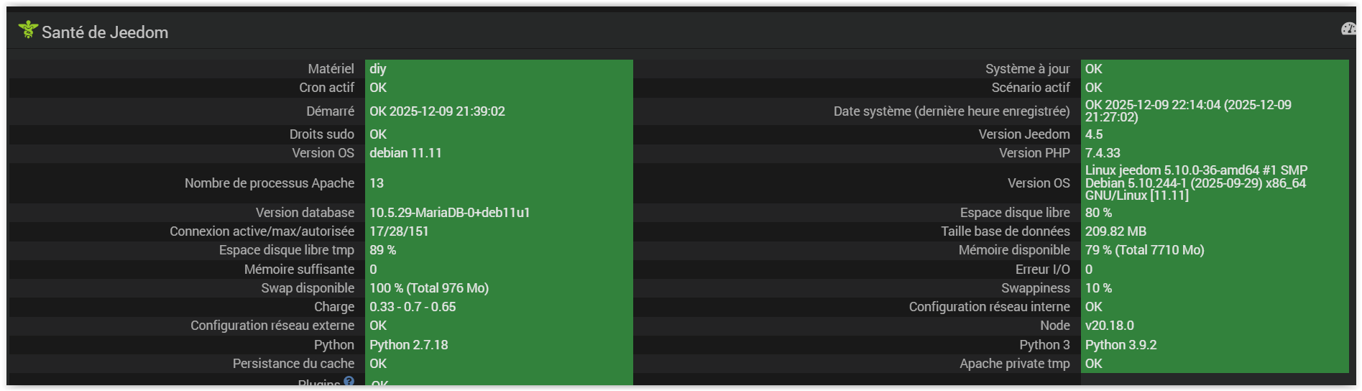The width and height of the screenshot is (1362, 391).
Task: Click the Swap disponible value
Action: pyautogui.click(x=429, y=288)
